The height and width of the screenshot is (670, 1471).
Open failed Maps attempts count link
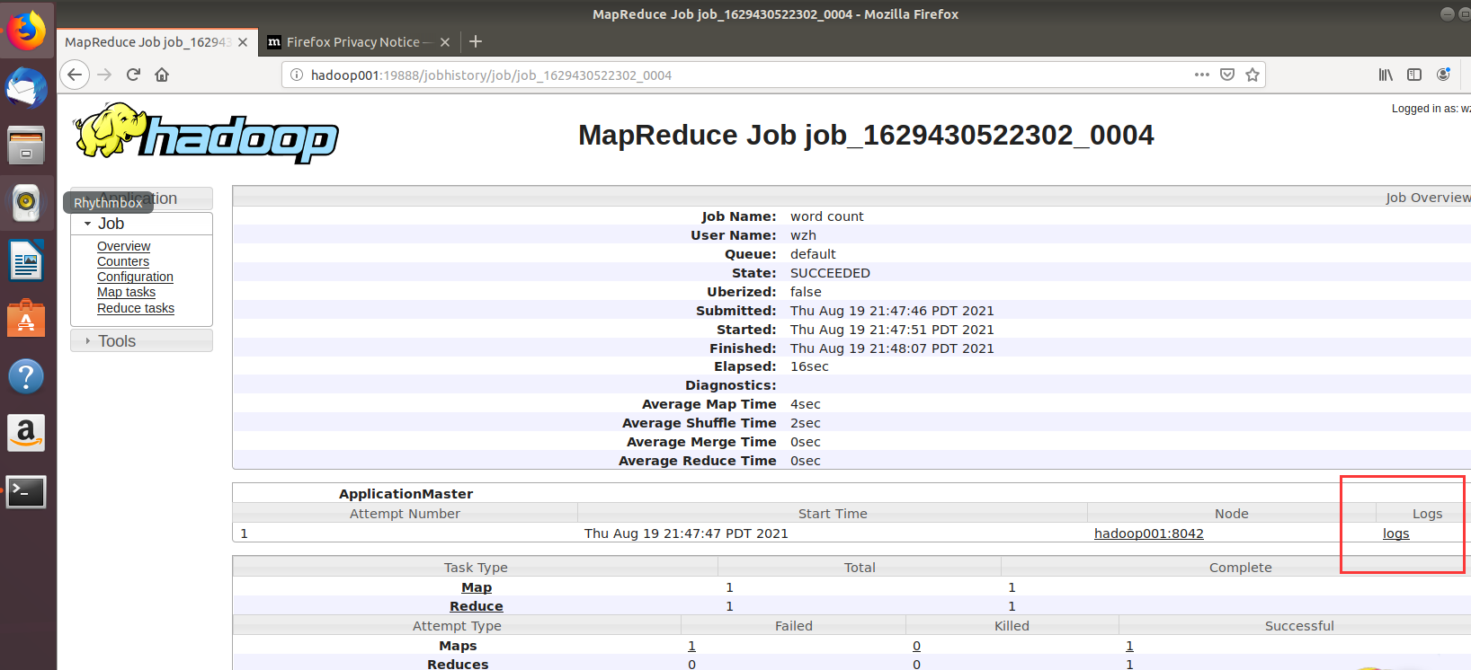point(691,646)
